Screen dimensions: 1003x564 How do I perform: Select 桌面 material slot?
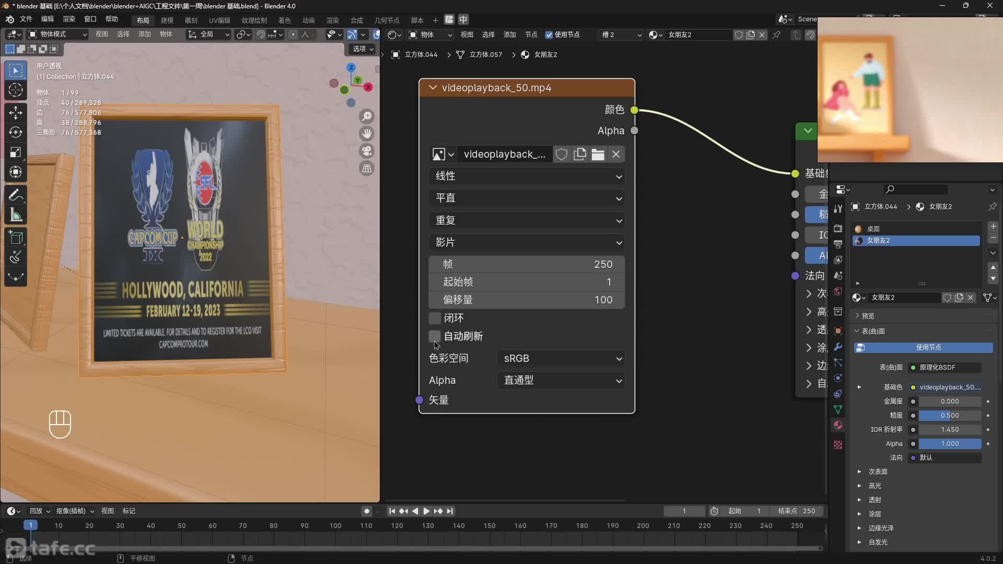pos(917,229)
